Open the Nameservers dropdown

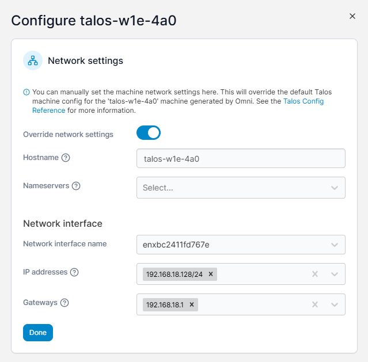[335, 188]
